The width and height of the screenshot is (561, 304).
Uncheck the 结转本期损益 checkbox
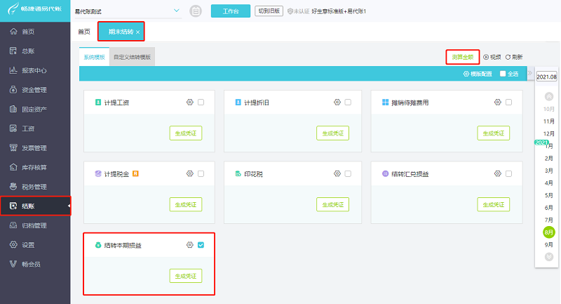201,245
